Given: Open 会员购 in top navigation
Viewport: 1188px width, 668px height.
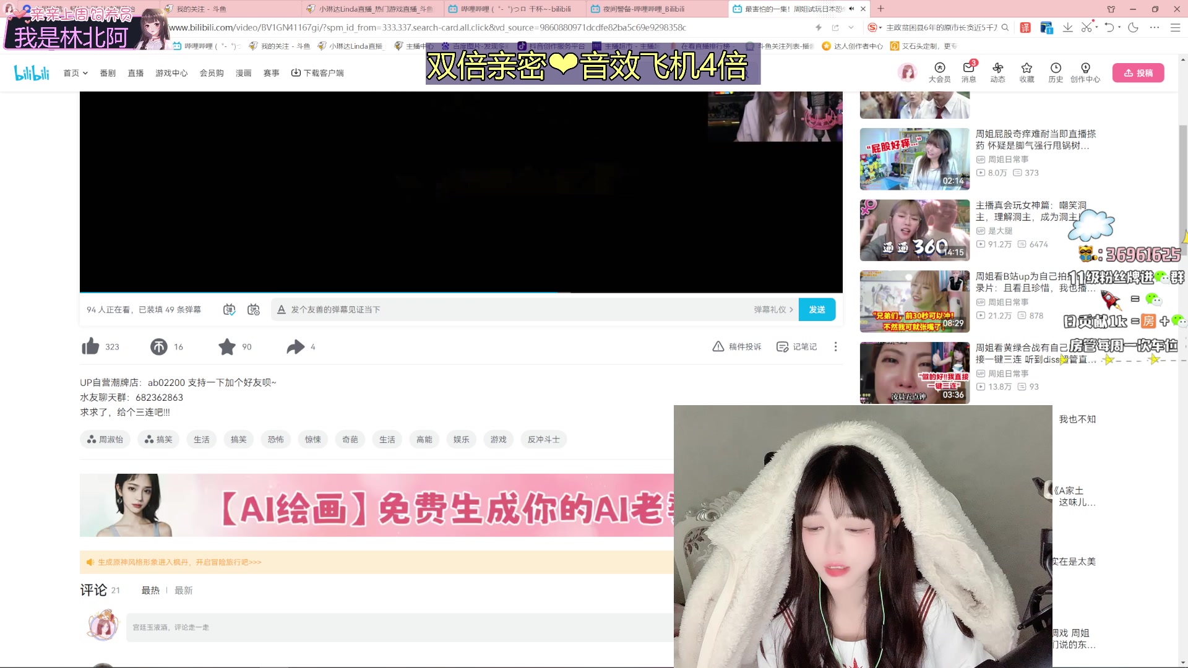Looking at the screenshot, I should coord(212,73).
